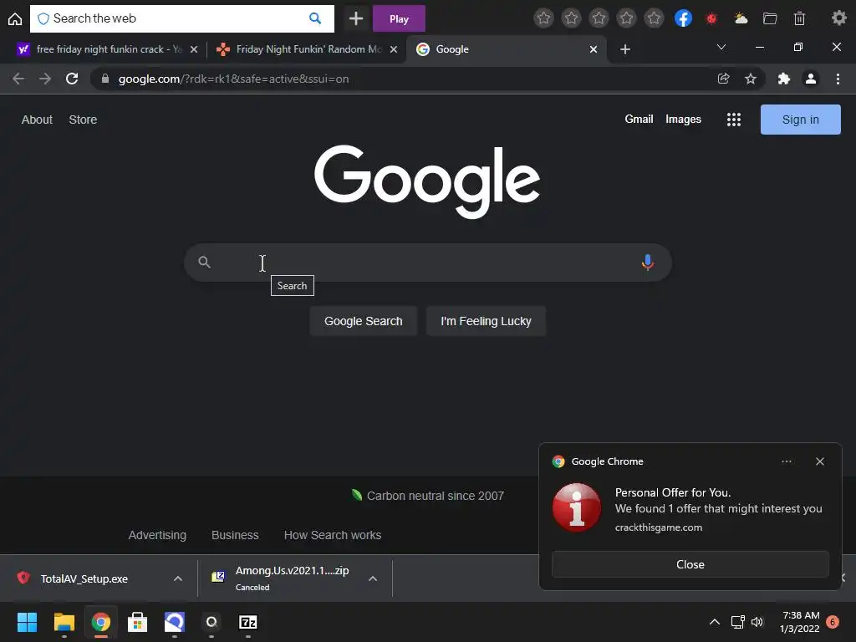This screenshot has height=642, width=856.
Task: Open the Chrome profile icon
Action: pyautogui.click(x=811, y=79)
